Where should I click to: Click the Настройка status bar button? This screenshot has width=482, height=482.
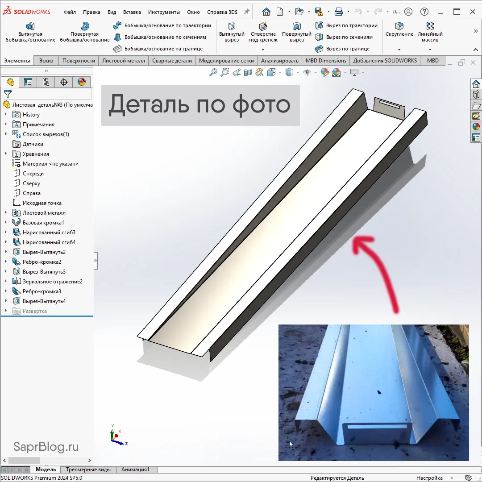429,478
